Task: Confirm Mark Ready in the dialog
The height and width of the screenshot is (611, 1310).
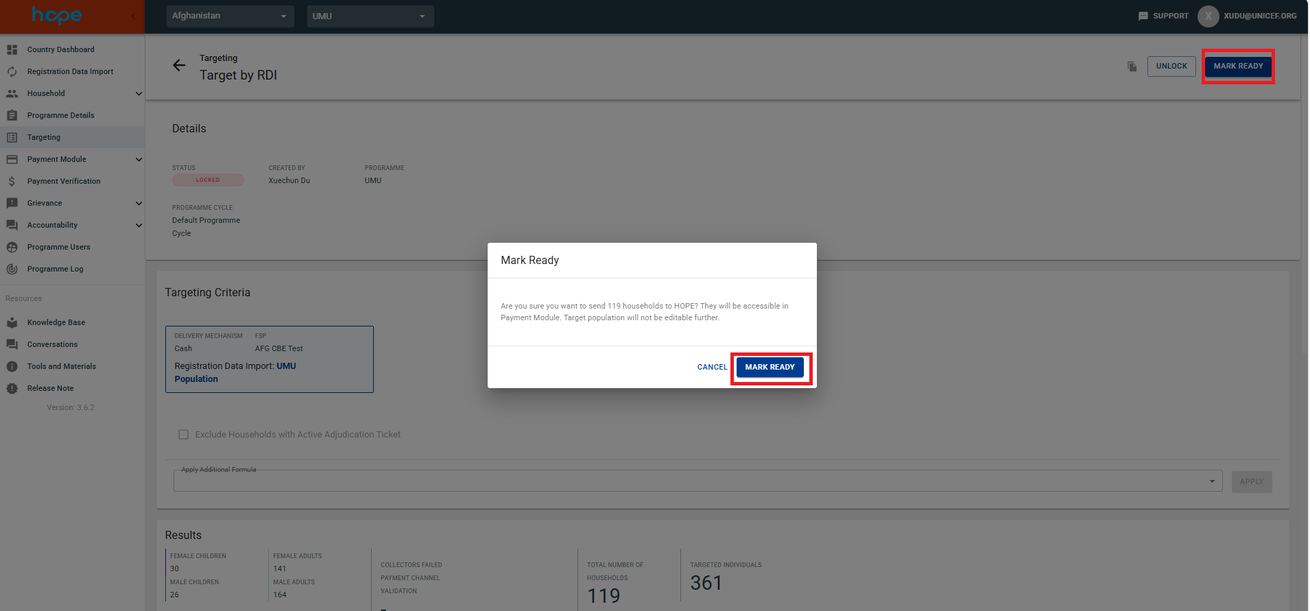Action: [x=770, y=367]
